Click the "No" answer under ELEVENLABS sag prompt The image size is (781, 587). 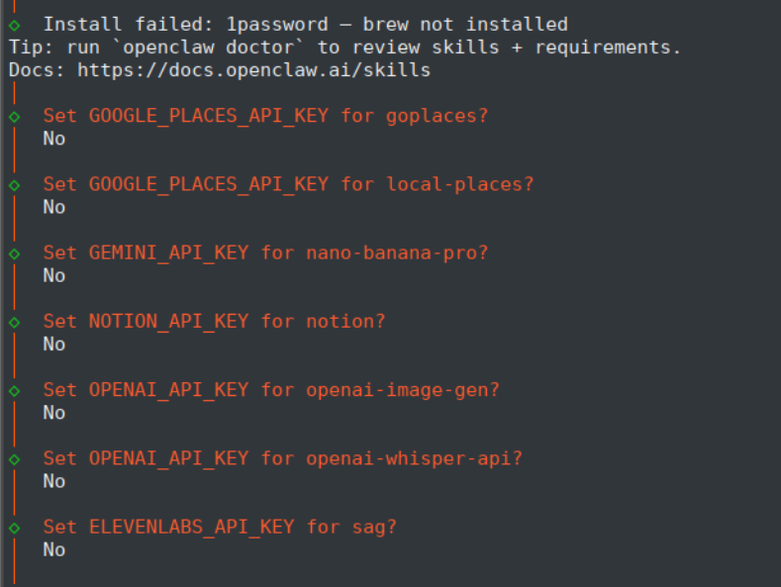tap(54, 549)
